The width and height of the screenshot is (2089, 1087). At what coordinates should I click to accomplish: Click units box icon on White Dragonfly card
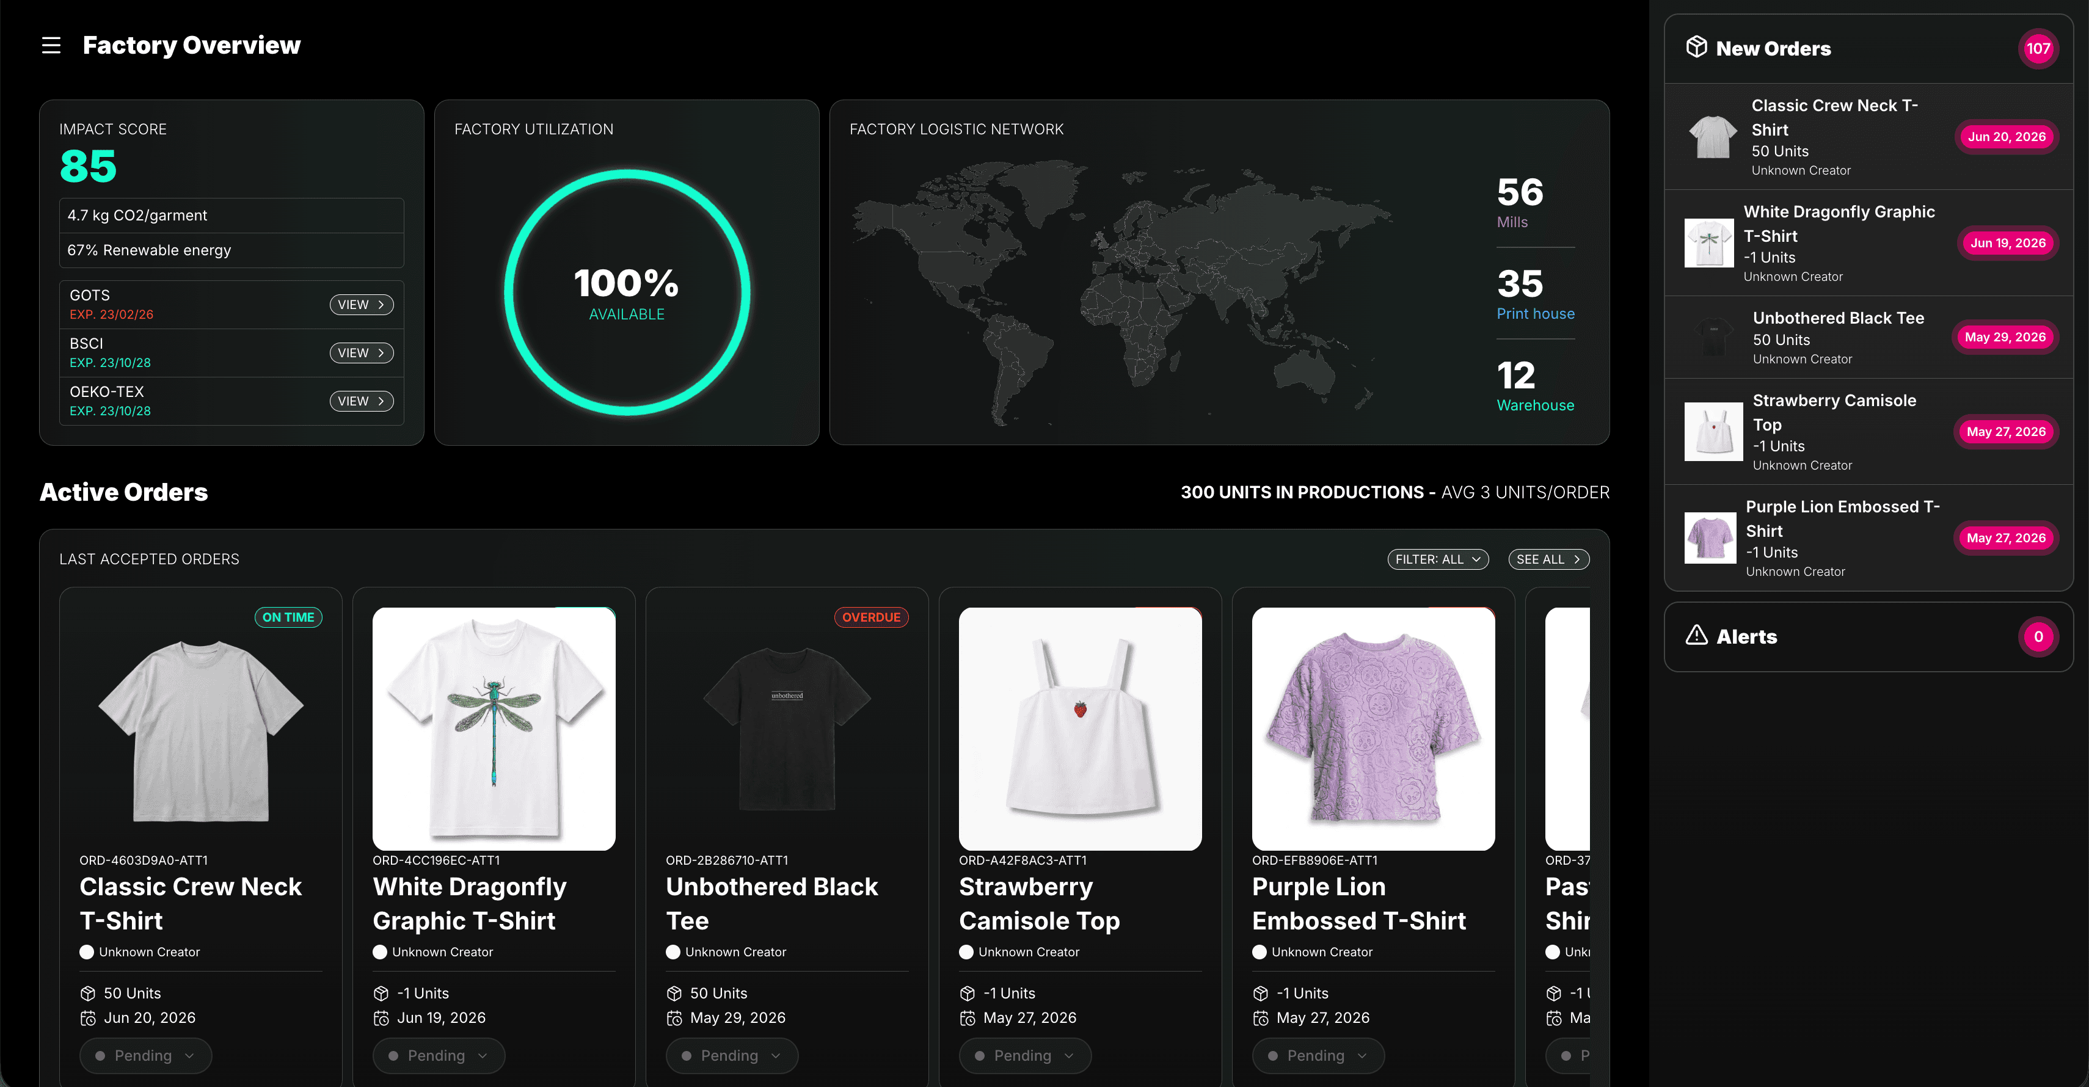tap(381, 993)
